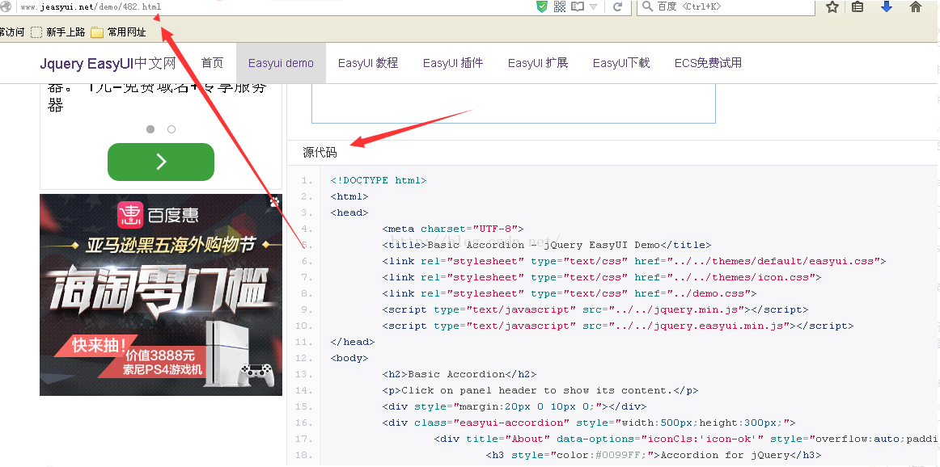
Task: Open 常用网址 bookmarks folder
Action: (x=119, y=32)
